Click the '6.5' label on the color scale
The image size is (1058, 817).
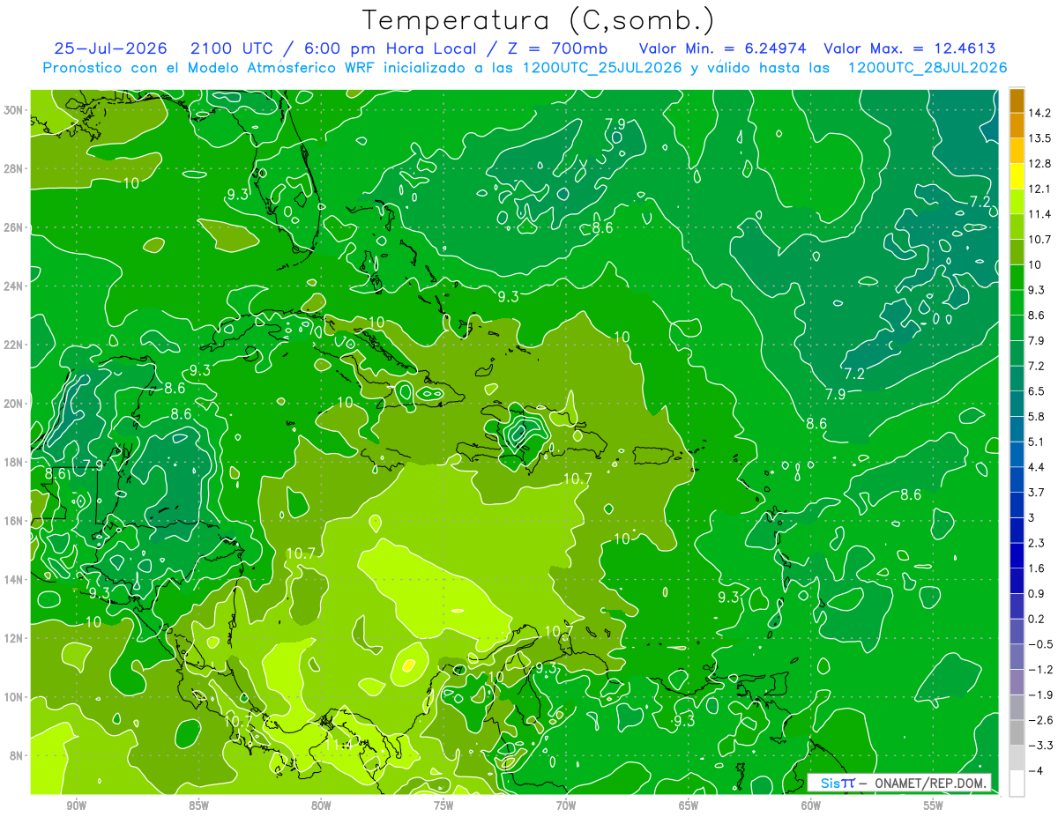pyautogui.click(x=1038, y=391)
